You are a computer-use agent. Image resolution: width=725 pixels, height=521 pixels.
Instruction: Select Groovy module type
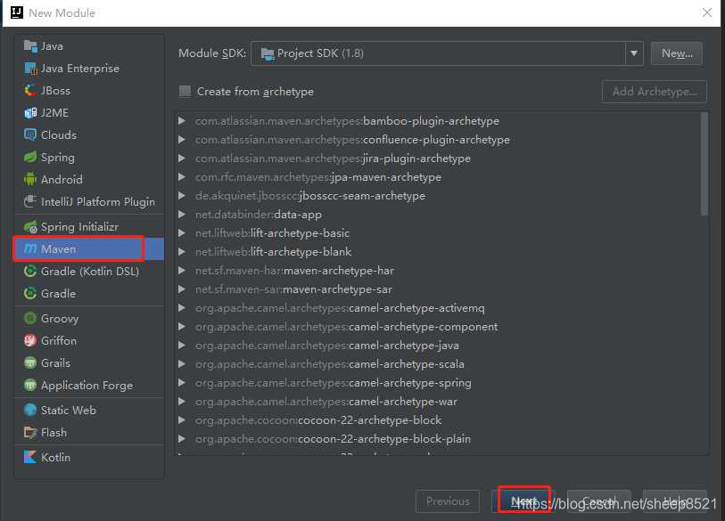(x=89, y=318)
